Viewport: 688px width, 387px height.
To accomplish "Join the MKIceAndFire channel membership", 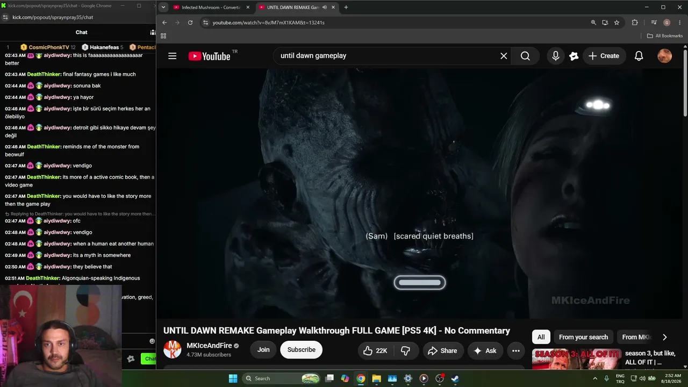I will (263, 350).
